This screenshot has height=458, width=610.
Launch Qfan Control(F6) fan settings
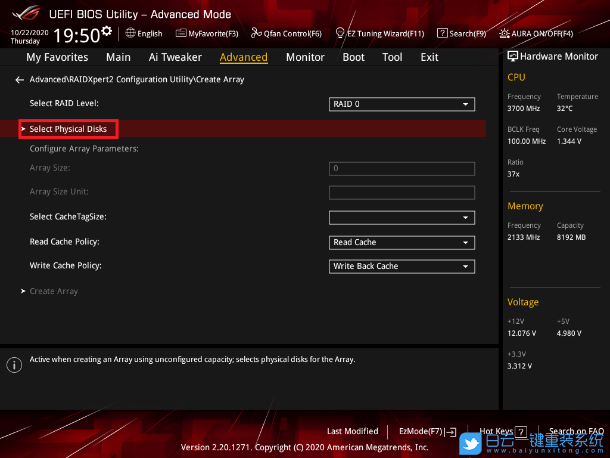point(287,33)
